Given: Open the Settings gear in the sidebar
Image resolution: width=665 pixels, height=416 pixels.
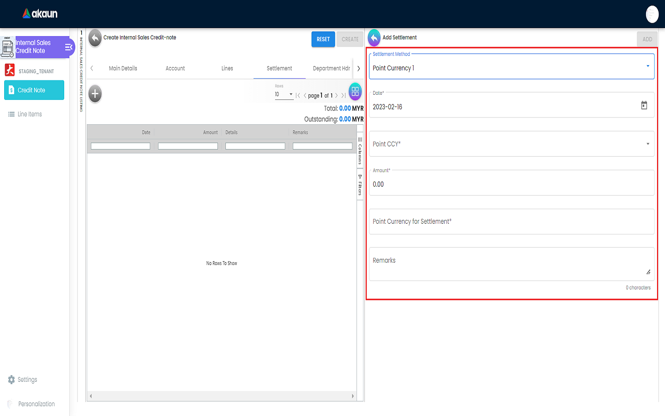Looking at the screenshot, I should [x=12, y=379].
